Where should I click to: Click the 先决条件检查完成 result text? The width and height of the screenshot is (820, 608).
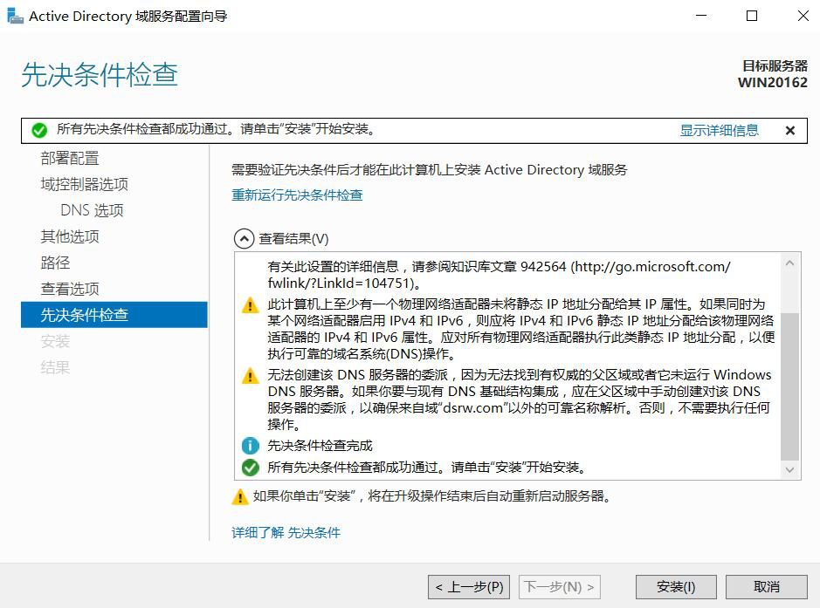pyautogui.click(x=320, y=446)
